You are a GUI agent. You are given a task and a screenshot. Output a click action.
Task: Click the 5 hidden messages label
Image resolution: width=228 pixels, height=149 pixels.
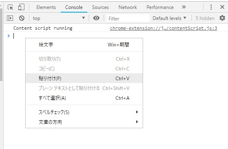coord(205,18)
